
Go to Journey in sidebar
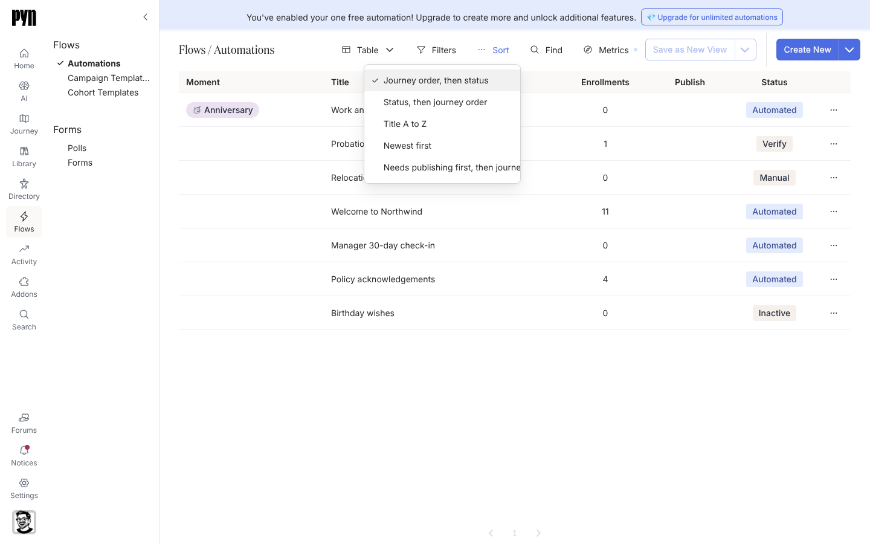(24, 124)
